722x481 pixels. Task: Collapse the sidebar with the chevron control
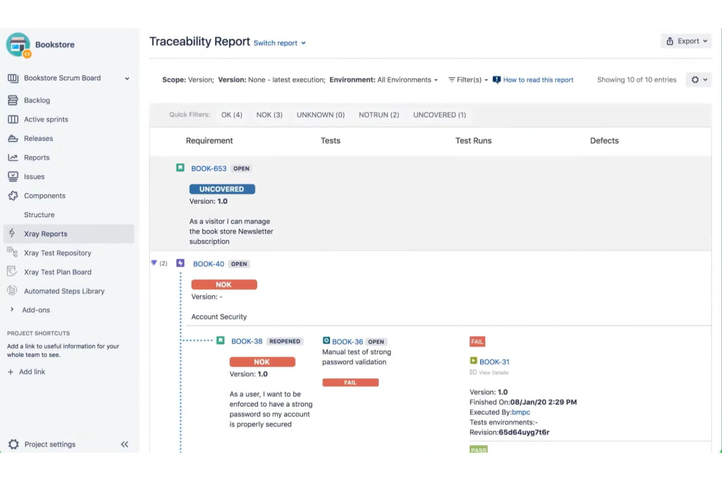(x=125, y=444)
